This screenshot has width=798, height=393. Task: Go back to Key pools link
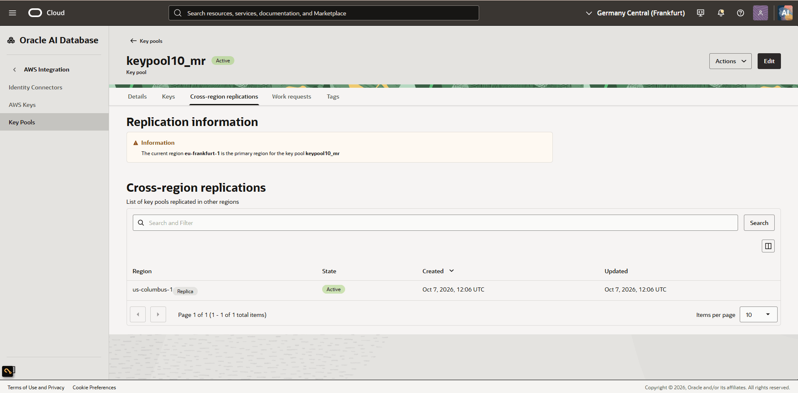pyautogui.click(x=151, y=41)
